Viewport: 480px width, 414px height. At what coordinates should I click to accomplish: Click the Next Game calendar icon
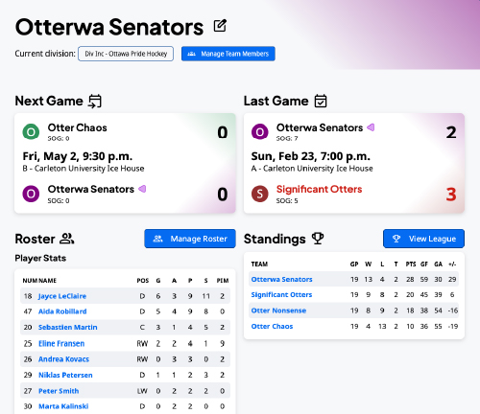pos(95,101)
